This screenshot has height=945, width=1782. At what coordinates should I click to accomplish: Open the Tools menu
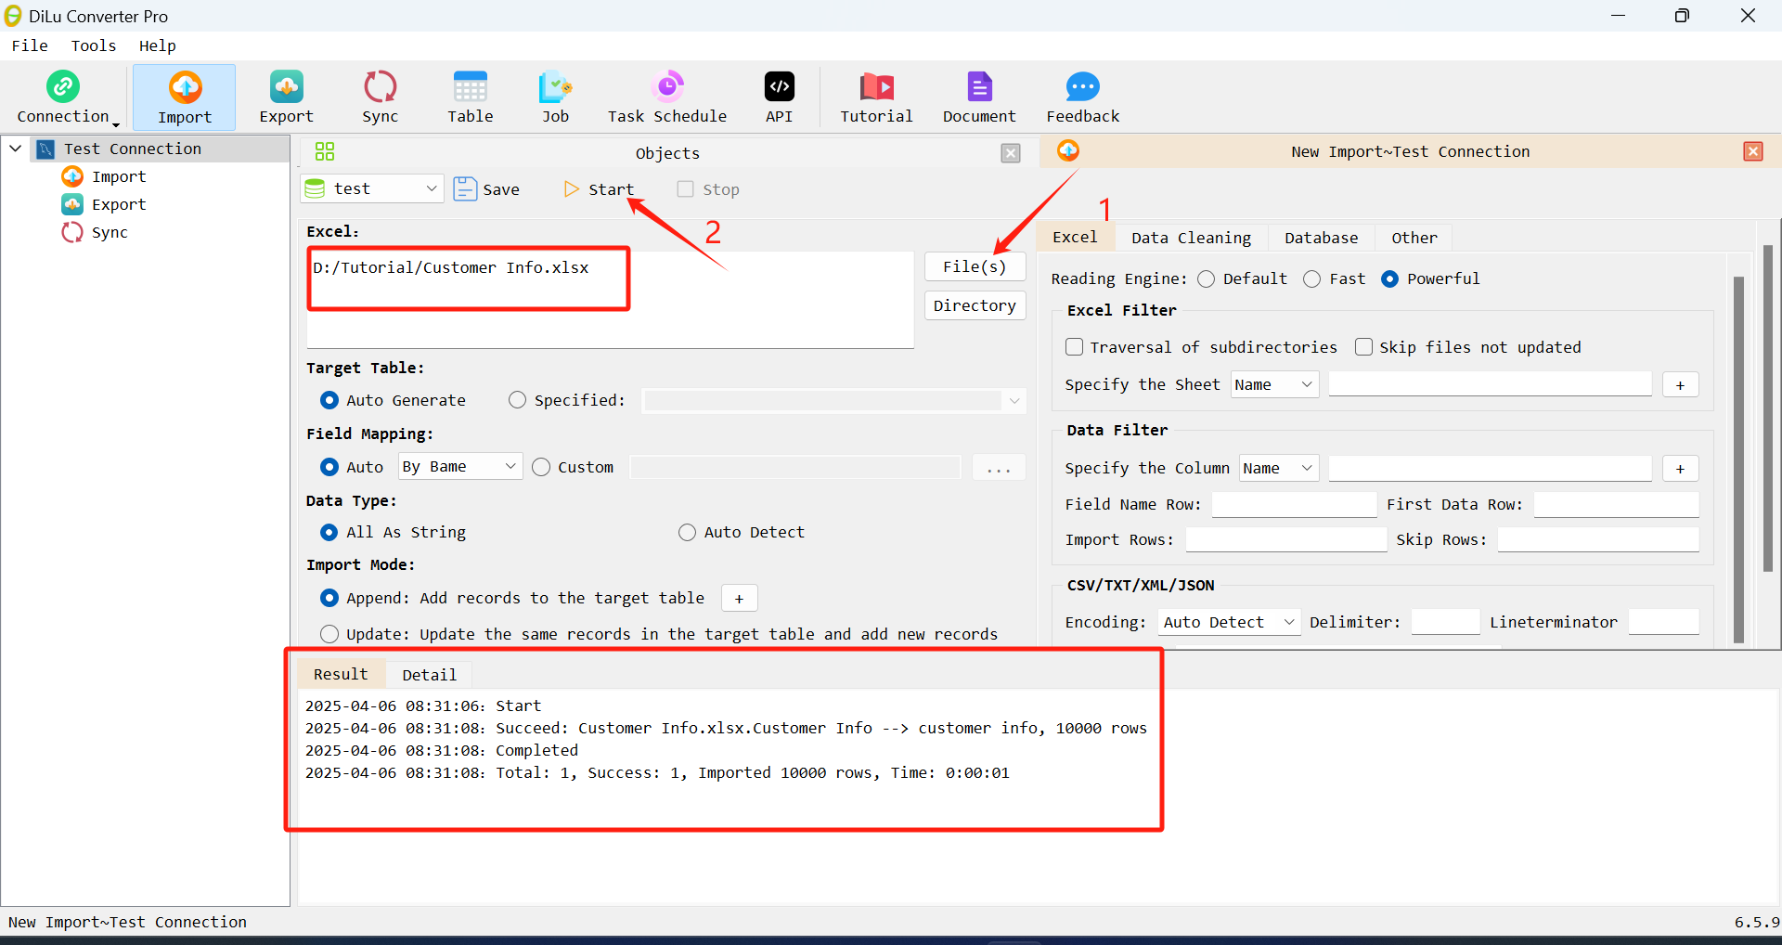(94, 45)
